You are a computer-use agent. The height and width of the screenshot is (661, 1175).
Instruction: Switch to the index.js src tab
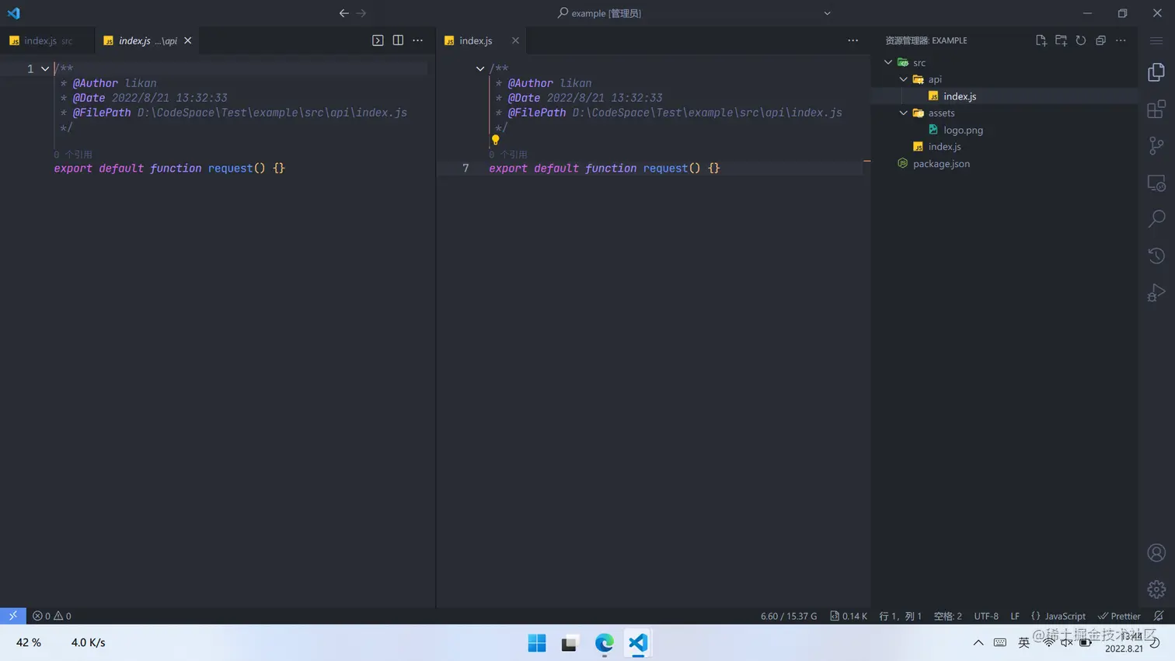47,40
